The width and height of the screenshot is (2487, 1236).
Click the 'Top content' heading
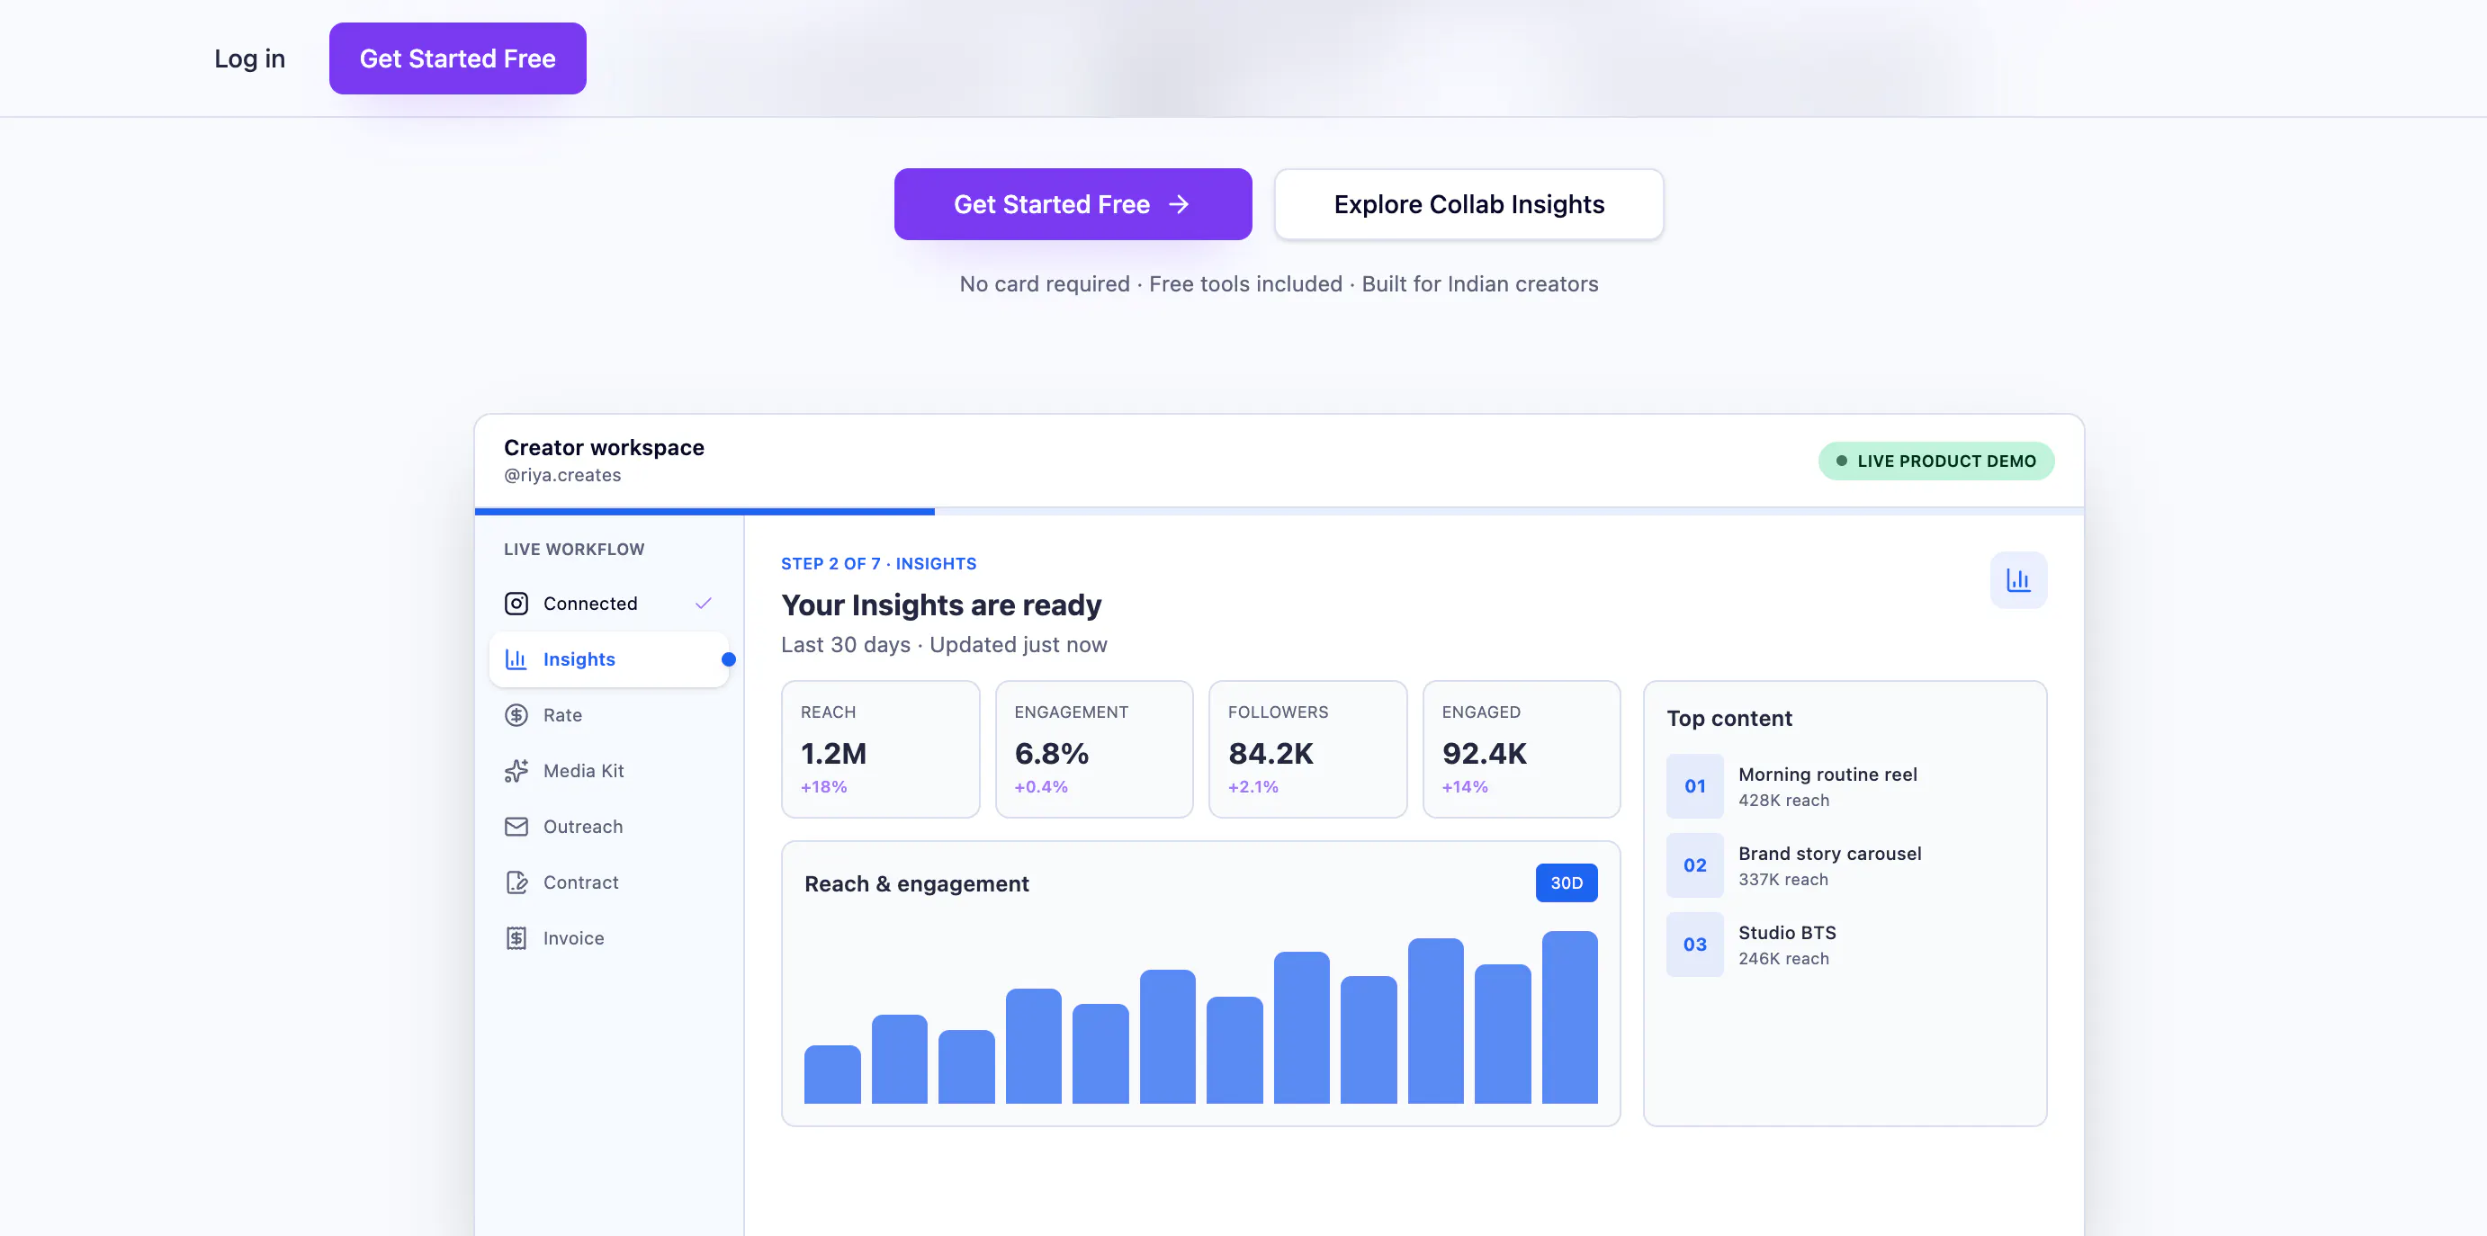pos(1729,719)
